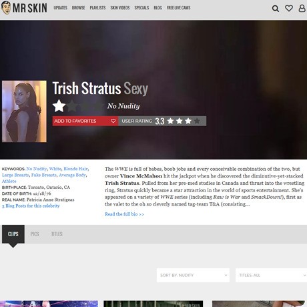The width and height of the screenshot is (307, 307).
Task: Open the search magnifier icon
Action: point(276,9)
